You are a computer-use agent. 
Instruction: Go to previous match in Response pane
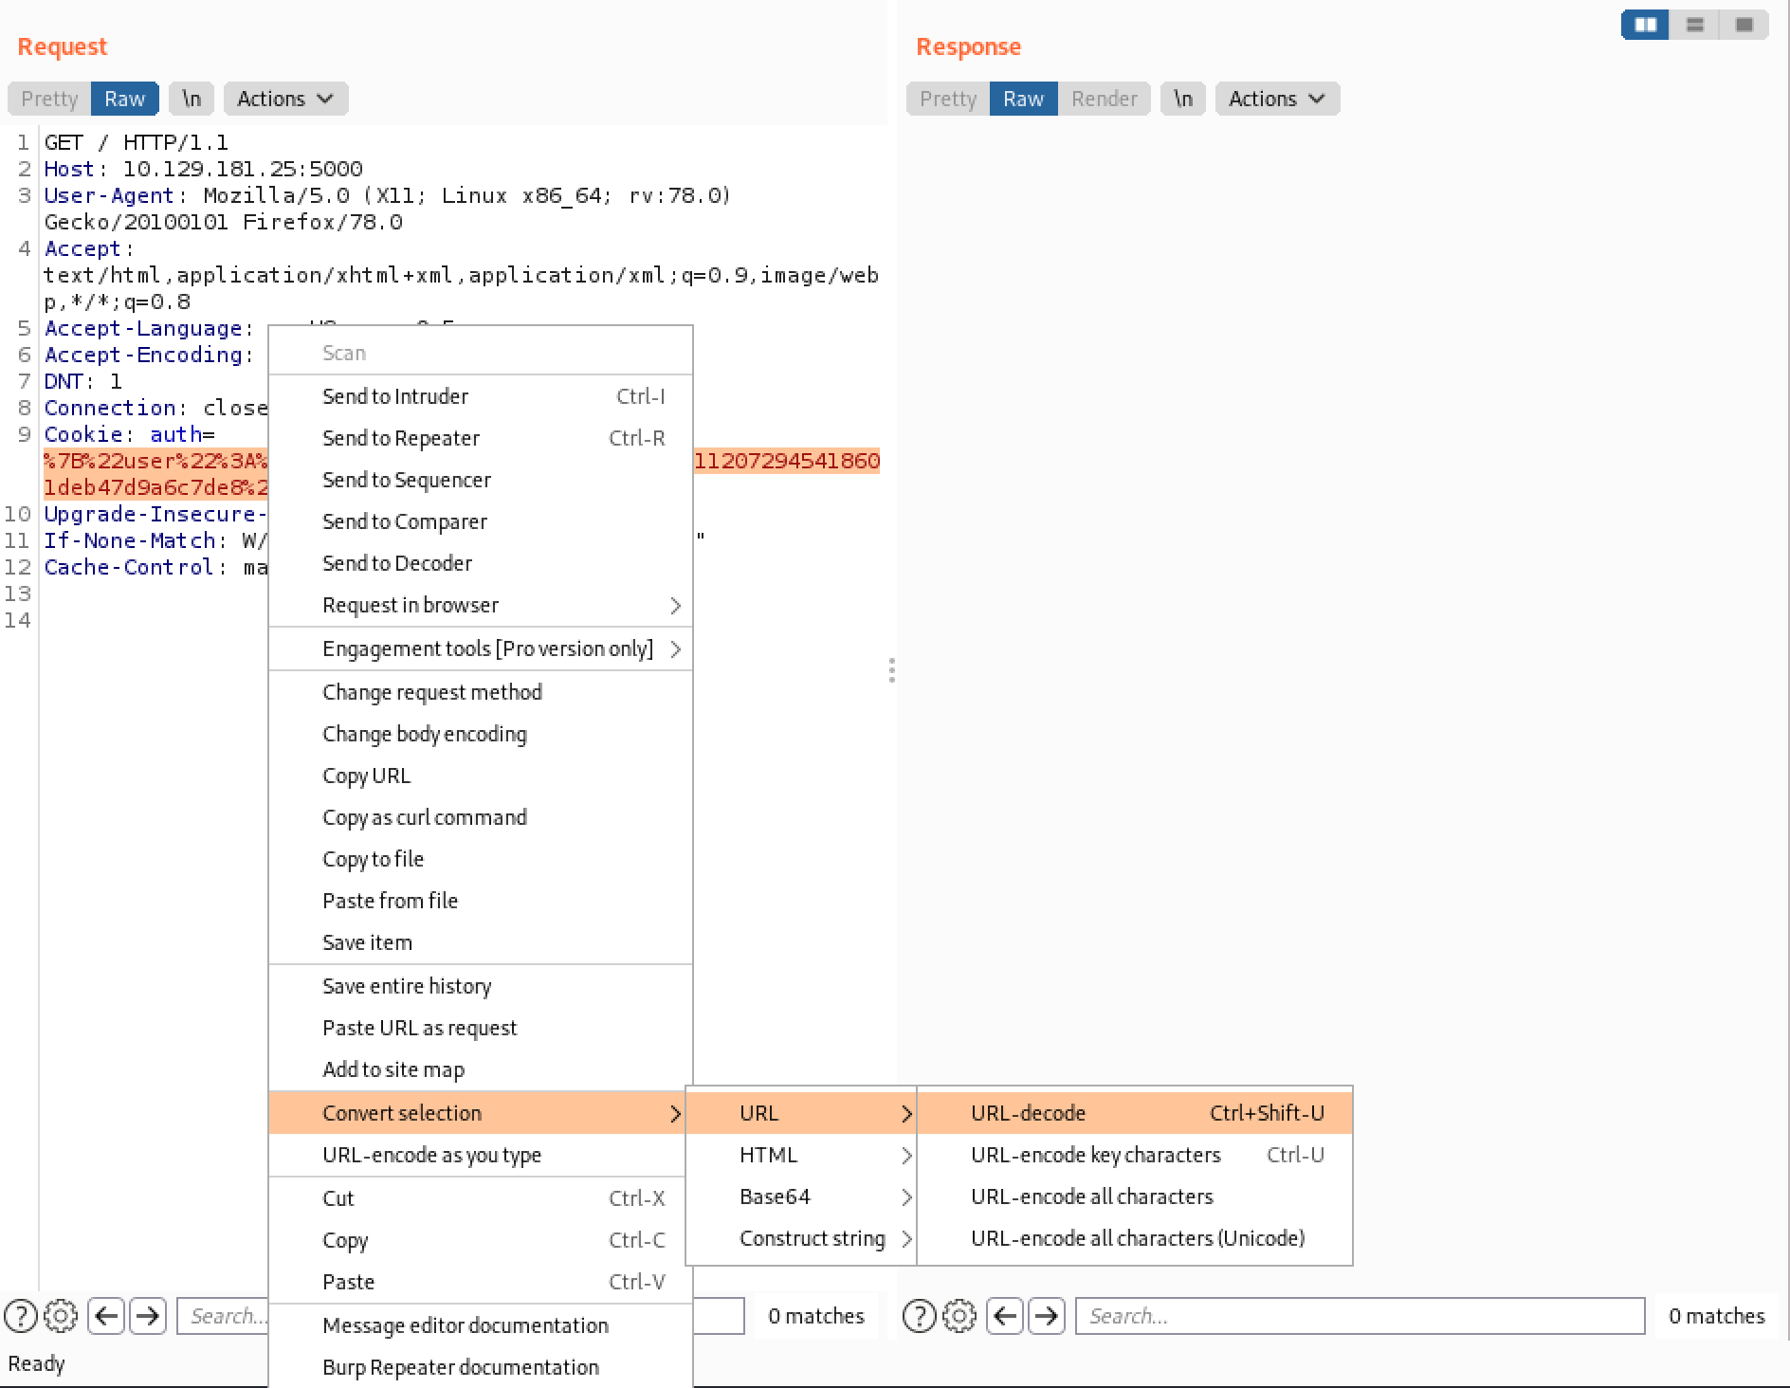[x=1005, y=1316]
